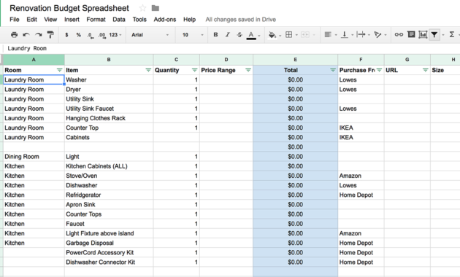Select the Kitchen Cabinets (ALL) cell
460x277 pixels.
click(x=109, y=166)
